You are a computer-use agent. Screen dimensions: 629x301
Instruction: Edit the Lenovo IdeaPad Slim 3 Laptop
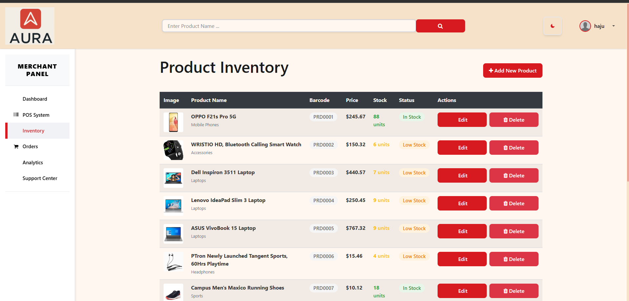pos(462,203)
